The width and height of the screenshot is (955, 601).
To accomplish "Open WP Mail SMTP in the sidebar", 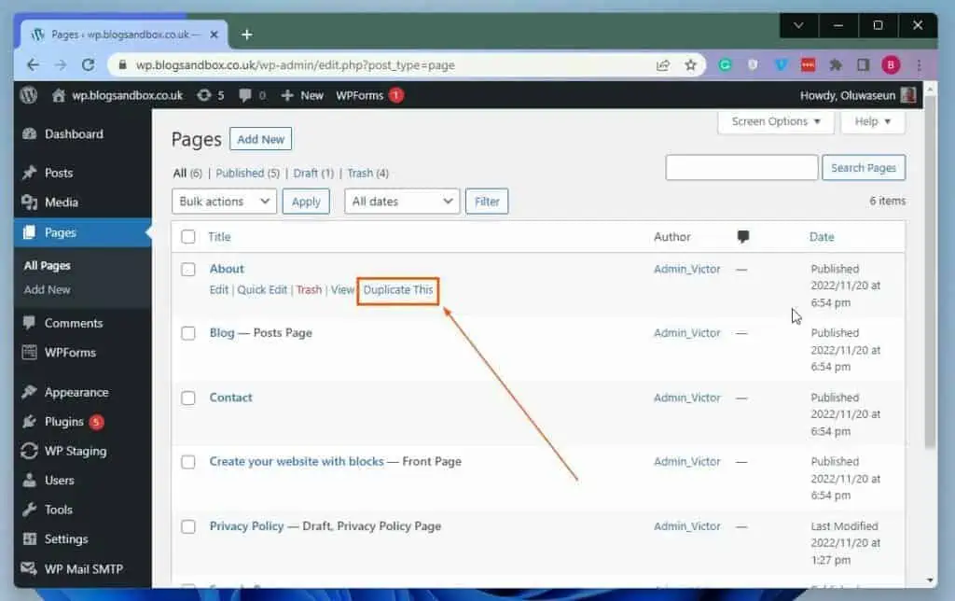I will click(x=82, y=568).
